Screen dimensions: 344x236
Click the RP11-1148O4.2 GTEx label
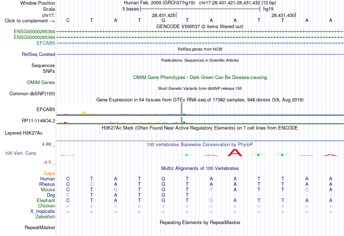[x=38, y=121]
